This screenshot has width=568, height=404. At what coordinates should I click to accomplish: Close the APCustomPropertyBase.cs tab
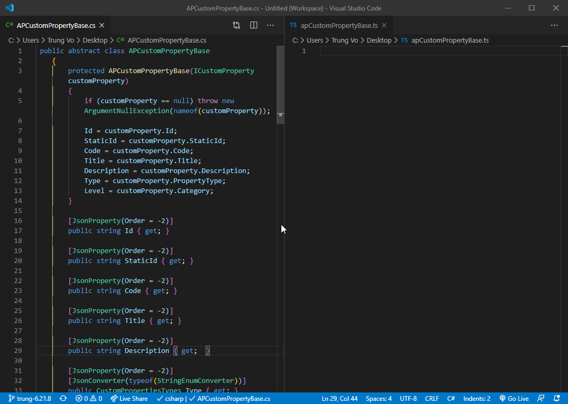pos(102,25)
